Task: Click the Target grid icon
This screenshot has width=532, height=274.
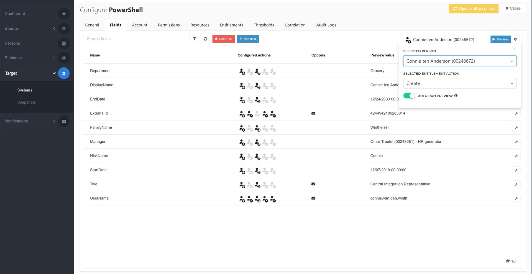Action: pos(64,73)
